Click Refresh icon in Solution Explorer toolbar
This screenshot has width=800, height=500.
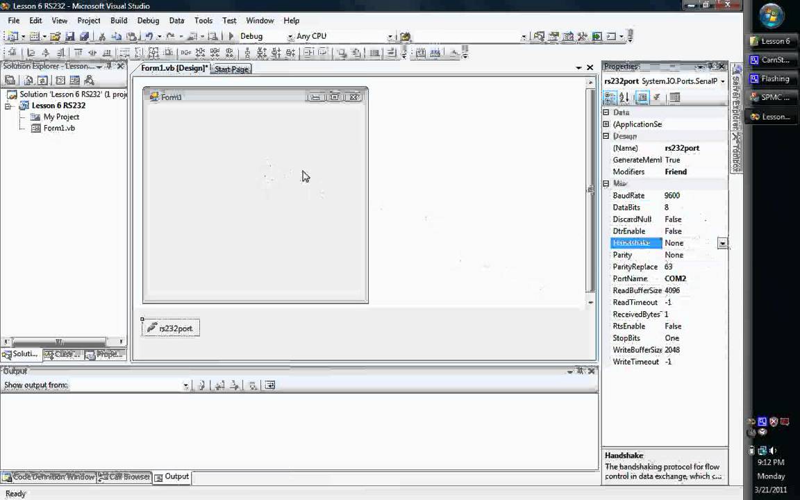click(43, 80)
